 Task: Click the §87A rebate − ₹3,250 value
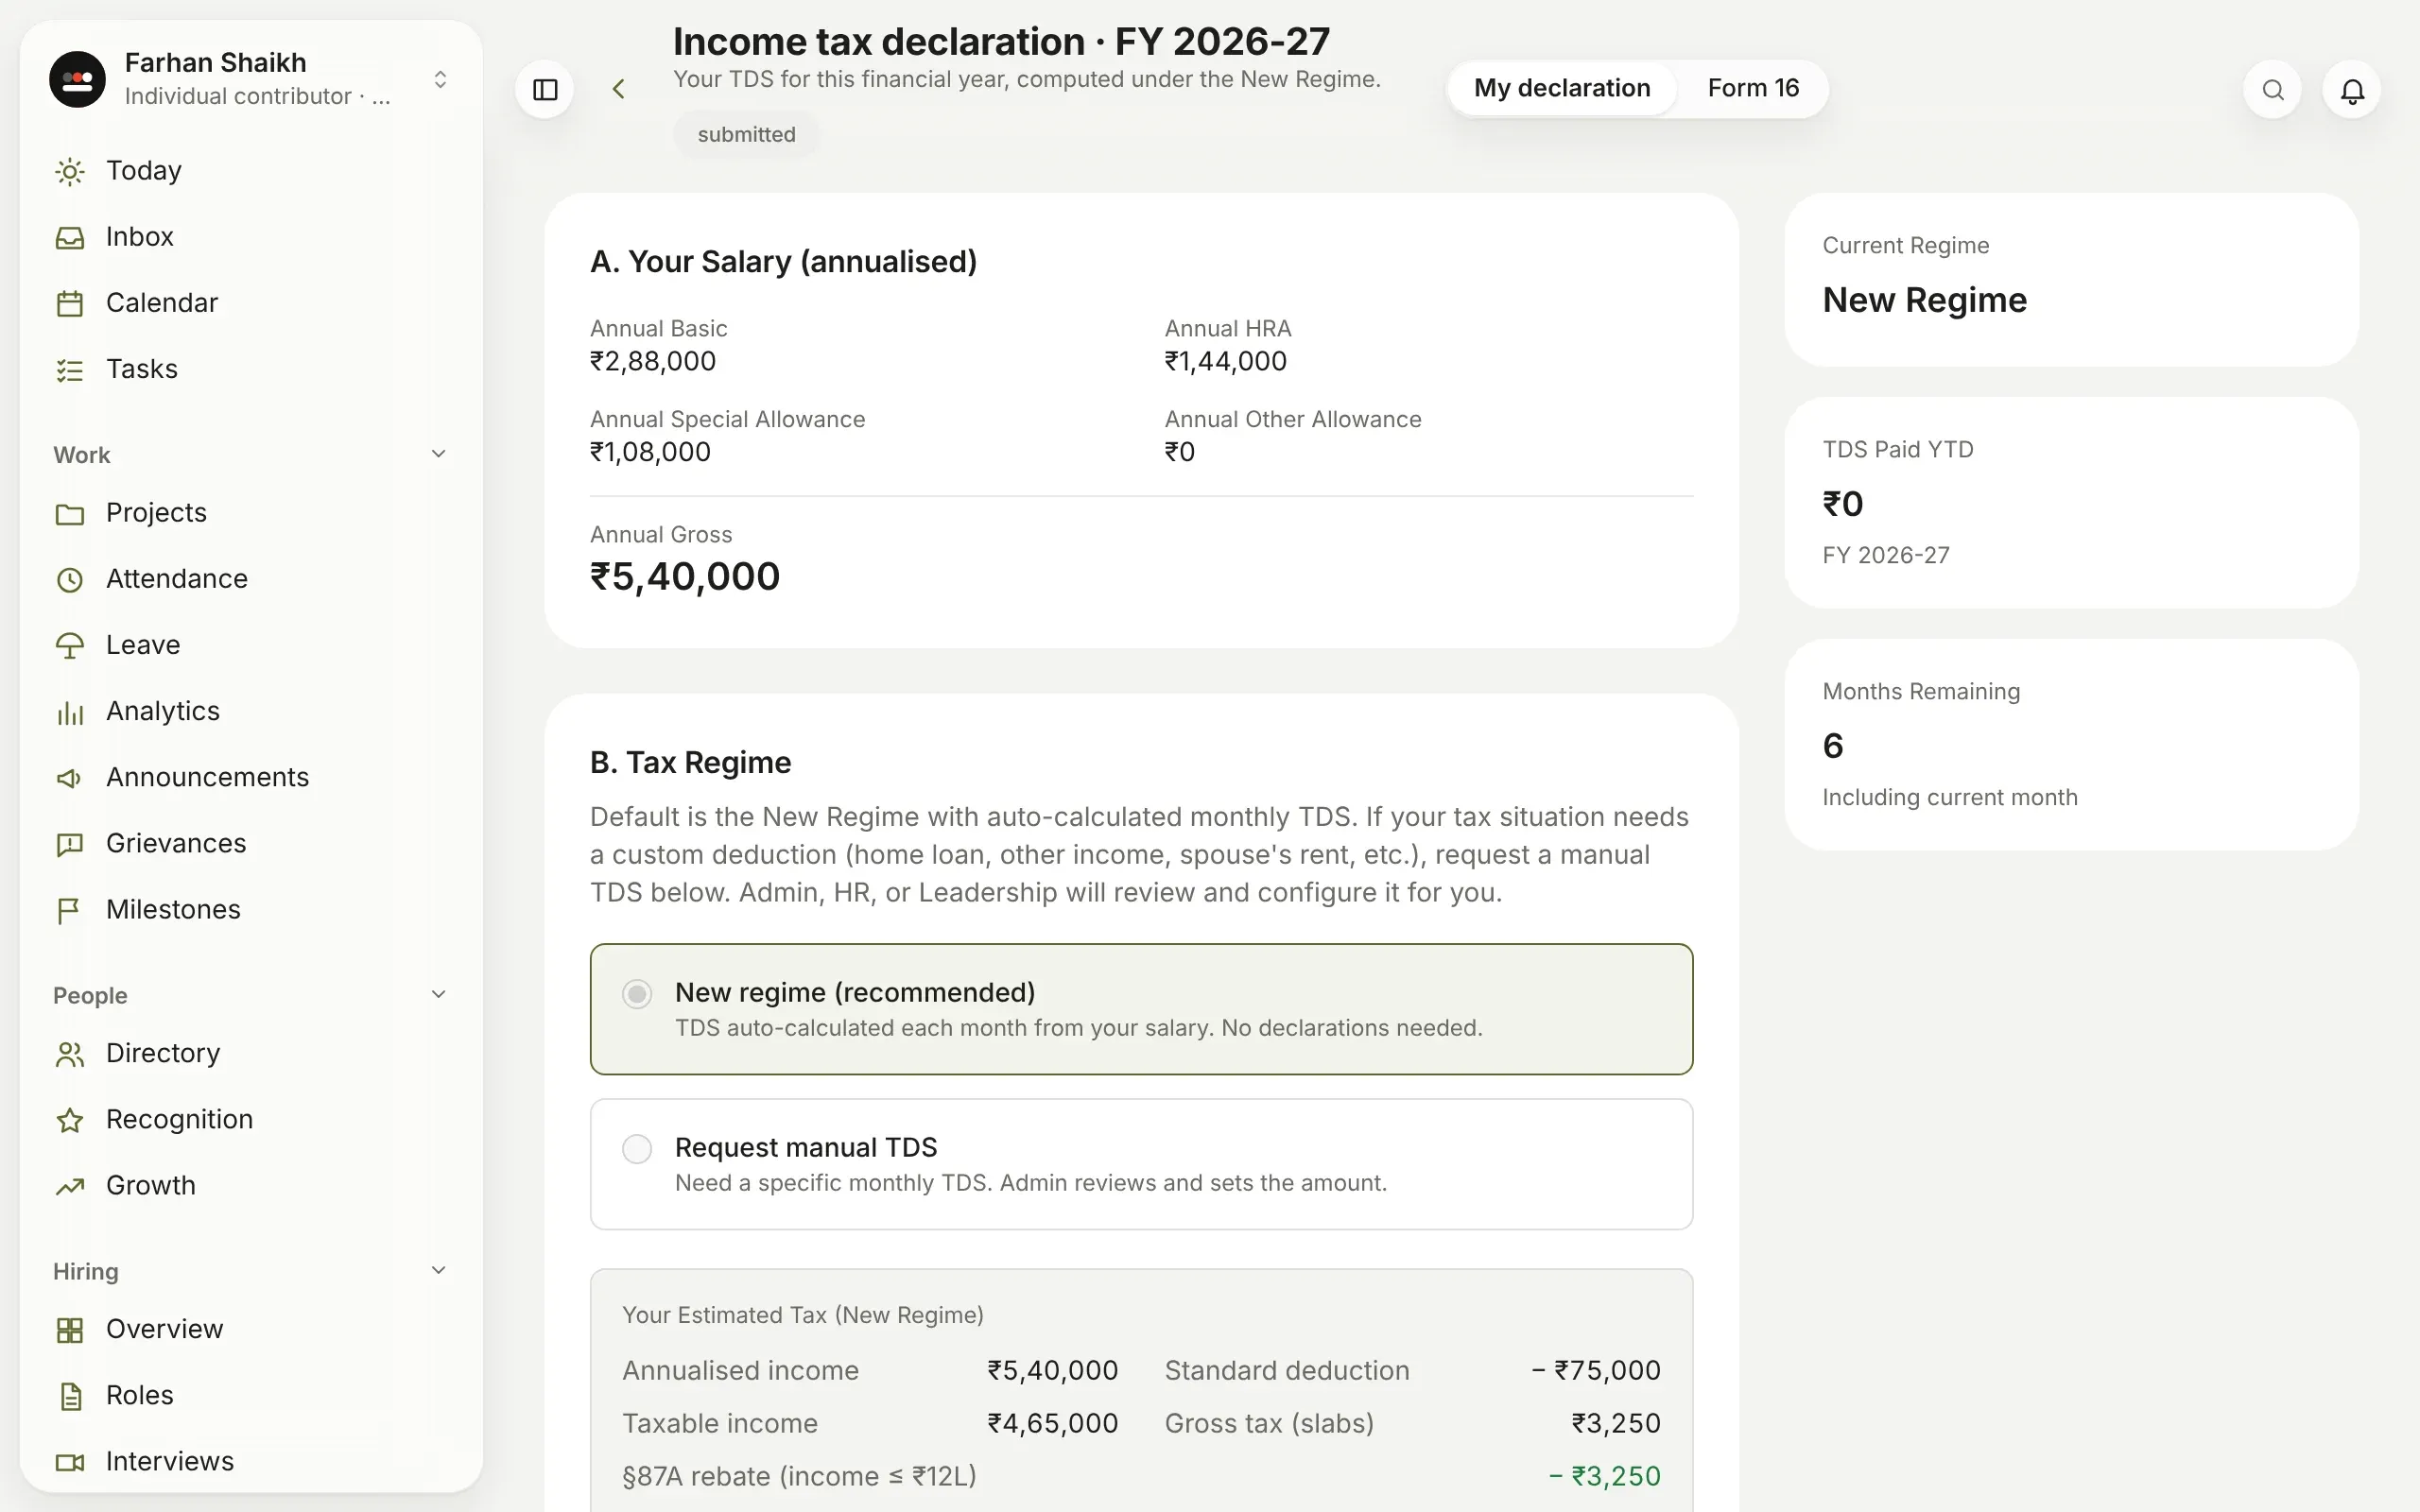tap(1605, 1476)
